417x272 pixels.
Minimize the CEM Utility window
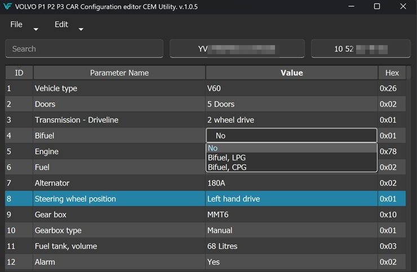click(x=351, y=6)
